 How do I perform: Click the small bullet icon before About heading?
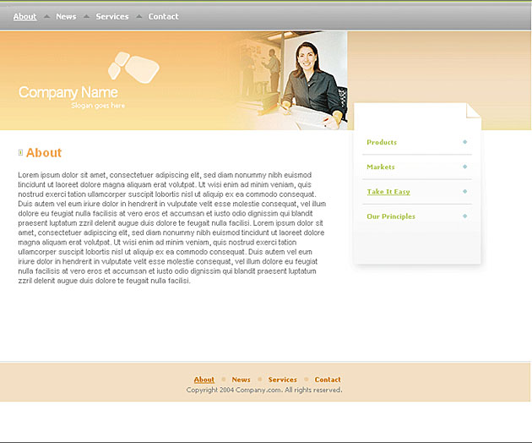[x=21, y=153]
